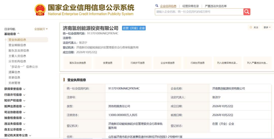The width and height of the screenshot is (274, 139).
Task: Expand all sections with 全部展开
Action: [x=41, y=29]
